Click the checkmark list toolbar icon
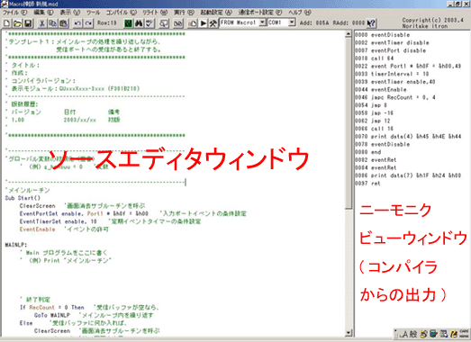This screenshot has width=471, height=342. tap(149, 23)
